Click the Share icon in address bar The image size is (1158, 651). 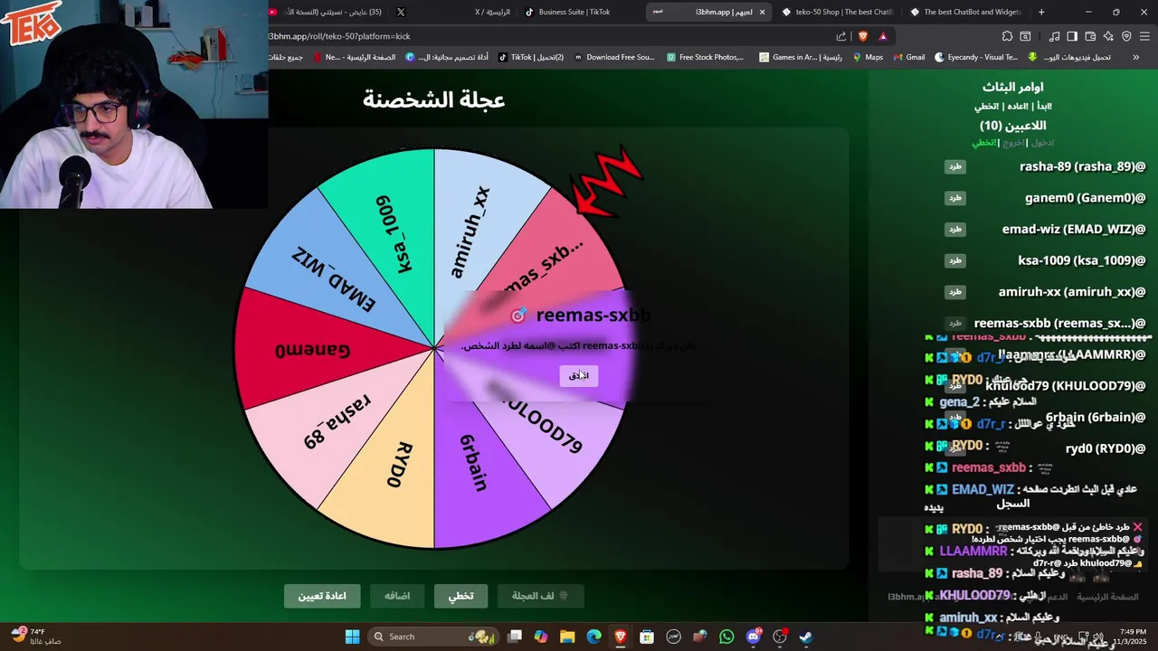coord(841,36)
